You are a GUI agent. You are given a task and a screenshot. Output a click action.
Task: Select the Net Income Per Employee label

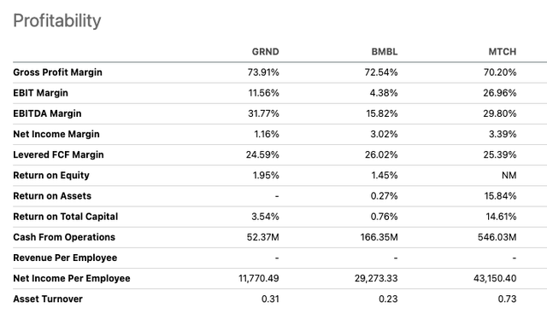click(x=72, y=278)
